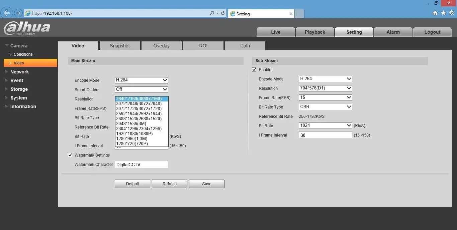The image size is (457, 230).
Task: Choose 1280*960(1.3M) resolution option
Action: (x=142, y=139)
